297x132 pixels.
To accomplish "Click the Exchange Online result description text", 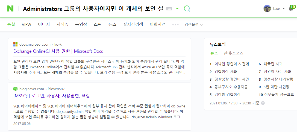I will (99, 67).
